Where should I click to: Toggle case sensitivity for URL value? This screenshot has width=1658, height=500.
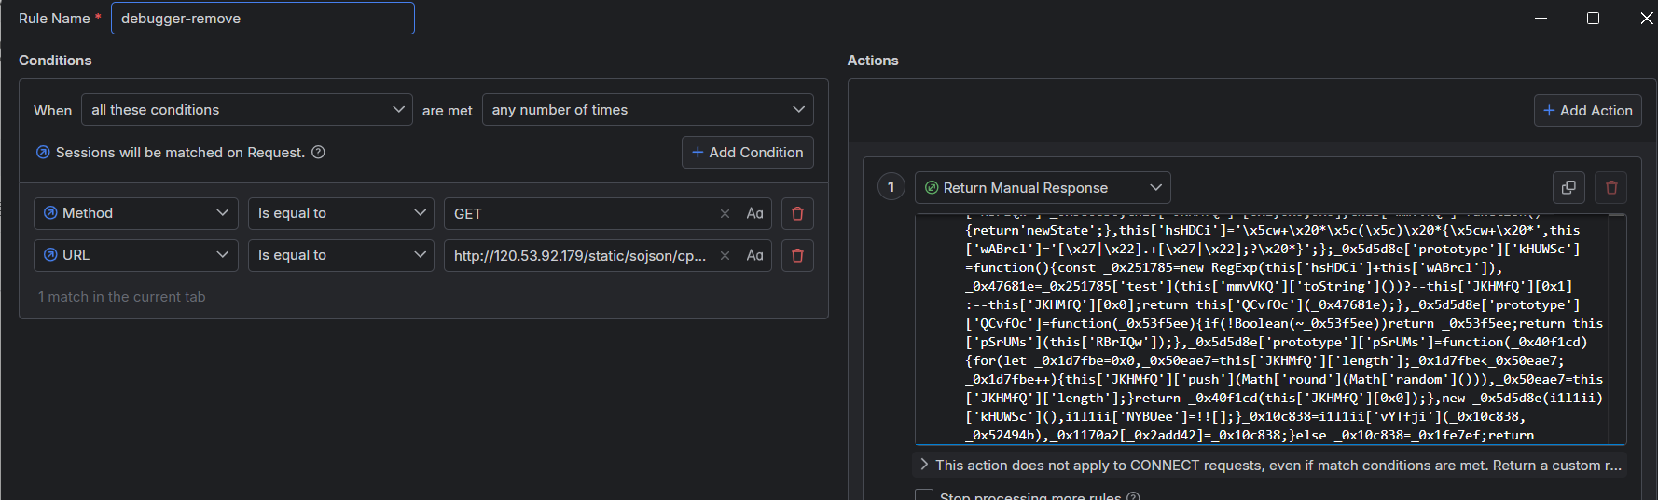click(754, 255)
